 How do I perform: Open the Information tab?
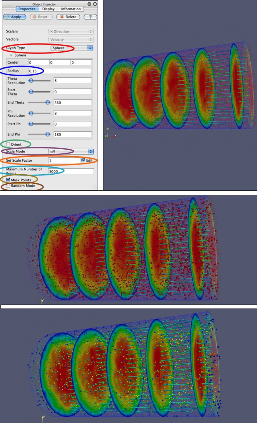[x=71, y=9]
